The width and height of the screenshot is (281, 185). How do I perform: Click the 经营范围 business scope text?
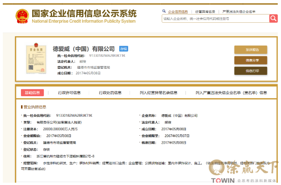pyautogui.click(x=145, y=165)
